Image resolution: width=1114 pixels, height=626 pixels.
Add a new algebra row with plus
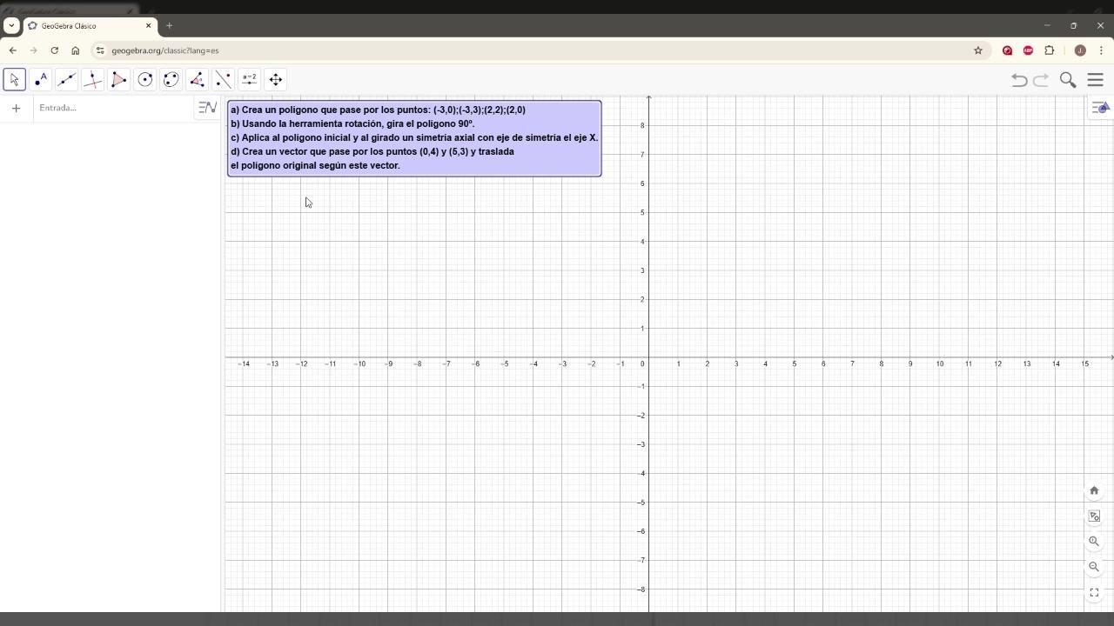point(16,108)
